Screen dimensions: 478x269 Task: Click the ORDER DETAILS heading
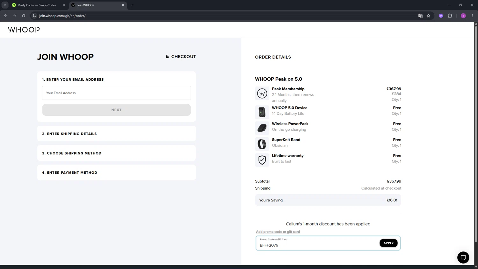pos(273,57)
